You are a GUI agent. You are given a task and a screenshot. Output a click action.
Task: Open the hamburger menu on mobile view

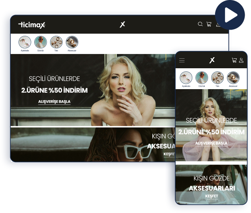tap(182, 60)
